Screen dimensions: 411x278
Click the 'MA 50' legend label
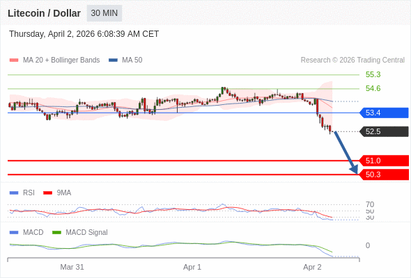132,60
